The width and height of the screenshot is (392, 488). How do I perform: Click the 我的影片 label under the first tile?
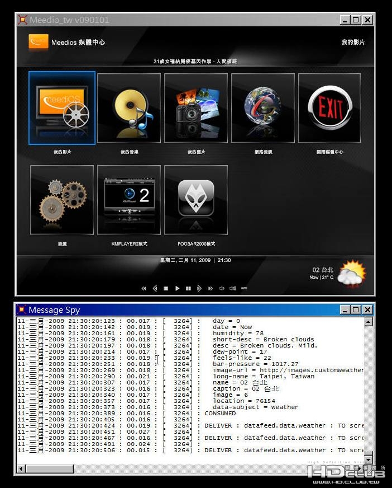pos(62,152)
